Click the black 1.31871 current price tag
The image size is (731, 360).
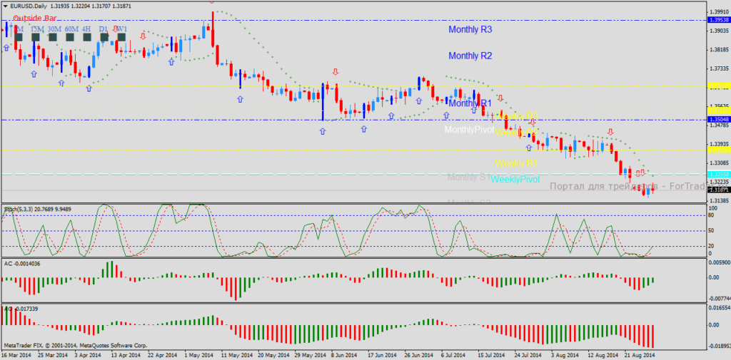(x=719, y=190)
